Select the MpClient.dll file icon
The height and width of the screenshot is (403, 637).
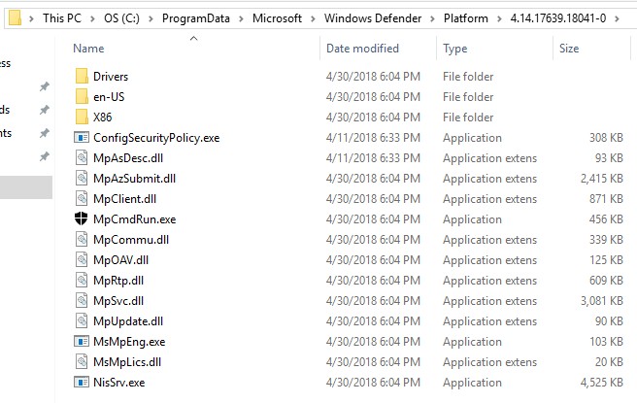82,199
